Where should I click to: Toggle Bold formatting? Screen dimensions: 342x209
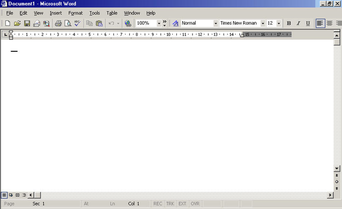coord(289,23)
